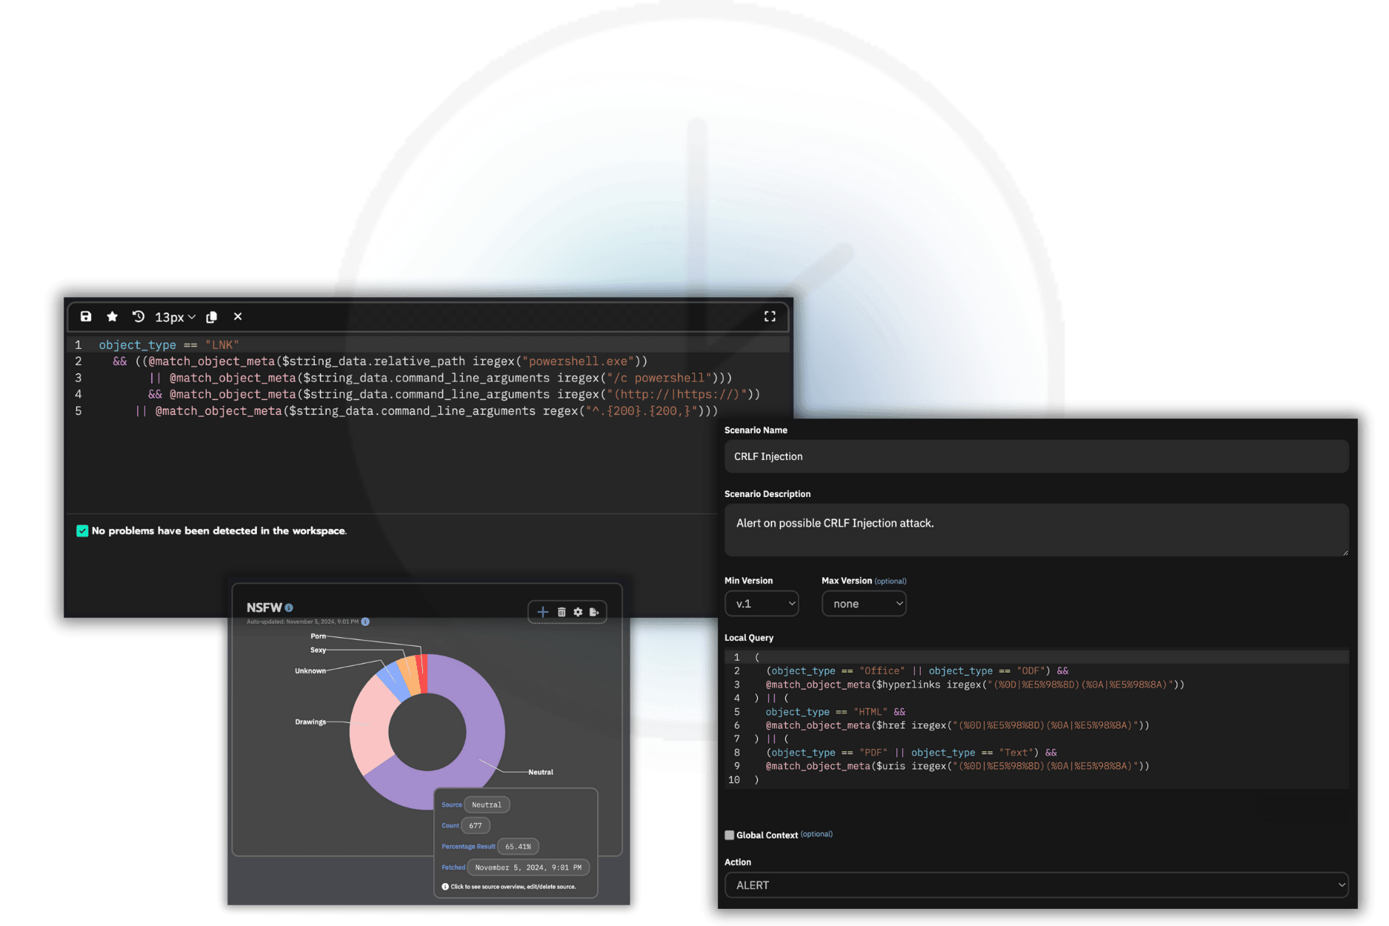Image resolution: width=1389 pixels, height=926 pixels.
Task: Save the query in the editor toolbar
Action: pos(86,316)
